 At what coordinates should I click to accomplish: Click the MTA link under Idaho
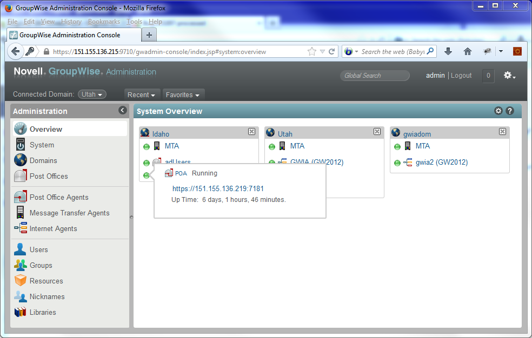(x=172, y=146)
